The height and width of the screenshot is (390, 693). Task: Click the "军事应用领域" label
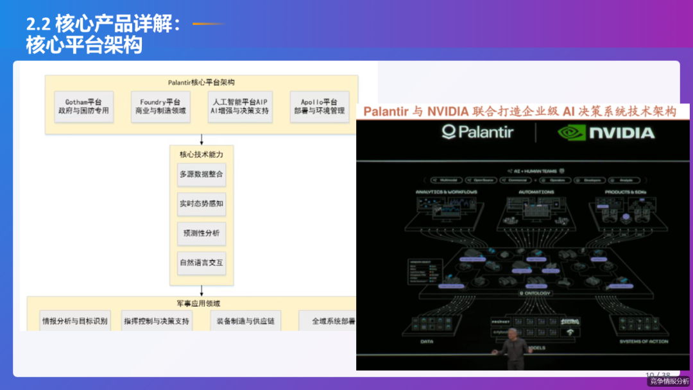pos(198,303)
